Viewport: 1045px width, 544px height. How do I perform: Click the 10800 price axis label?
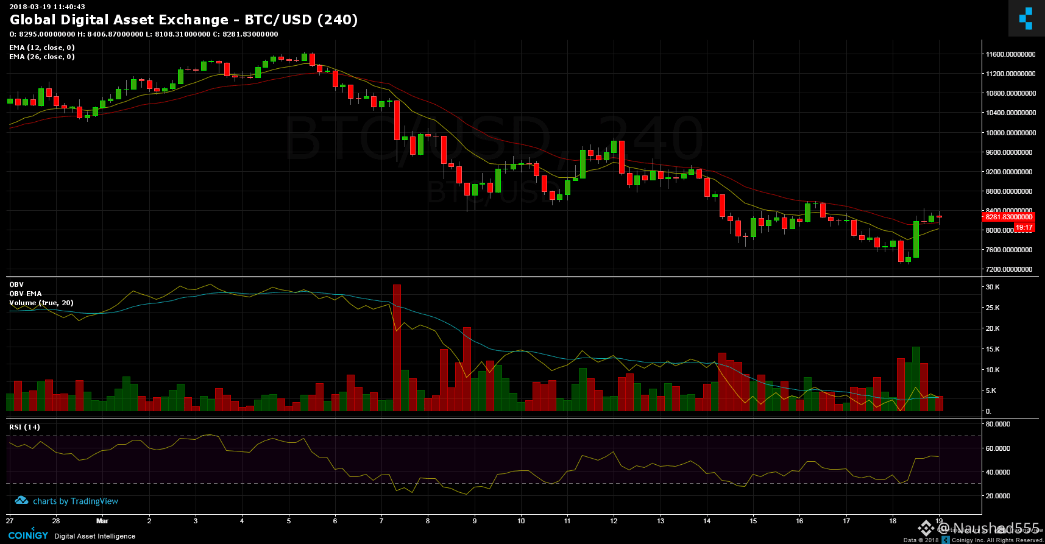pos(1010,93)
